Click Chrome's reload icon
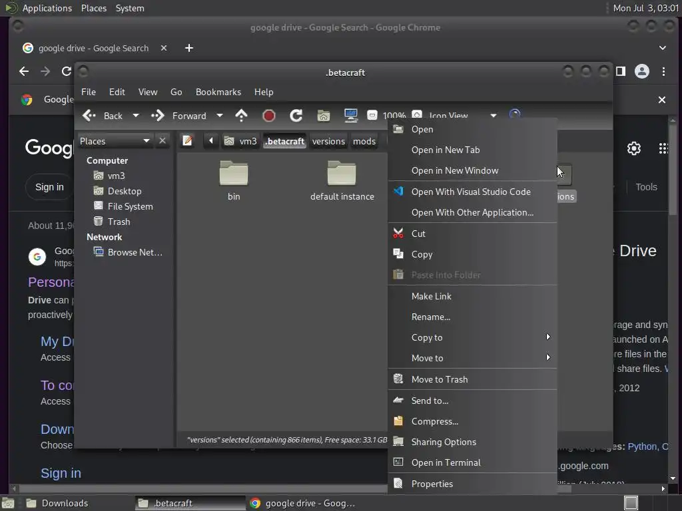The width and height of the screenshot is (682, 511). [66, 71]
